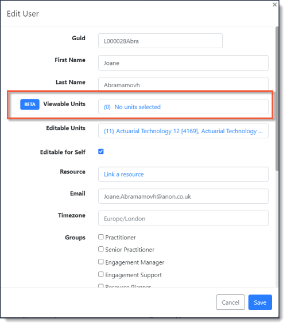Click the BETA badge beside Viewable Units

coord(30,104)
